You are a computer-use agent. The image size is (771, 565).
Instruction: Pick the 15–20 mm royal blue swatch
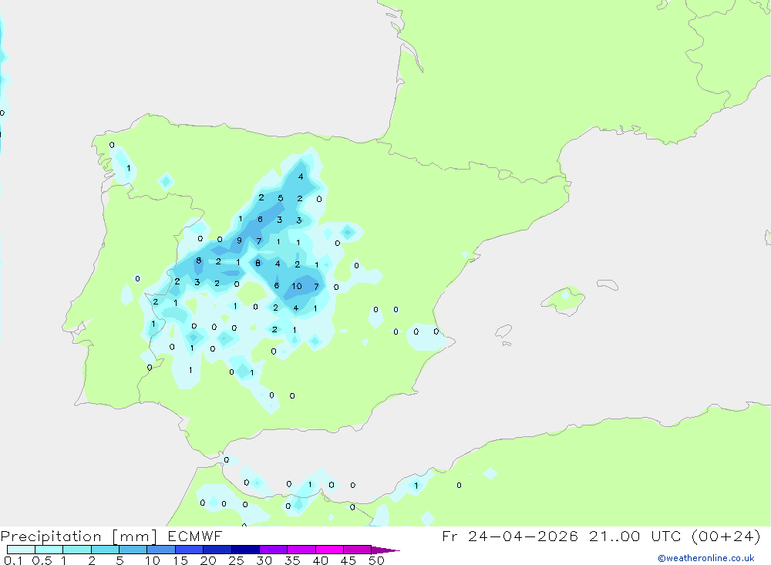click(189, 550)
